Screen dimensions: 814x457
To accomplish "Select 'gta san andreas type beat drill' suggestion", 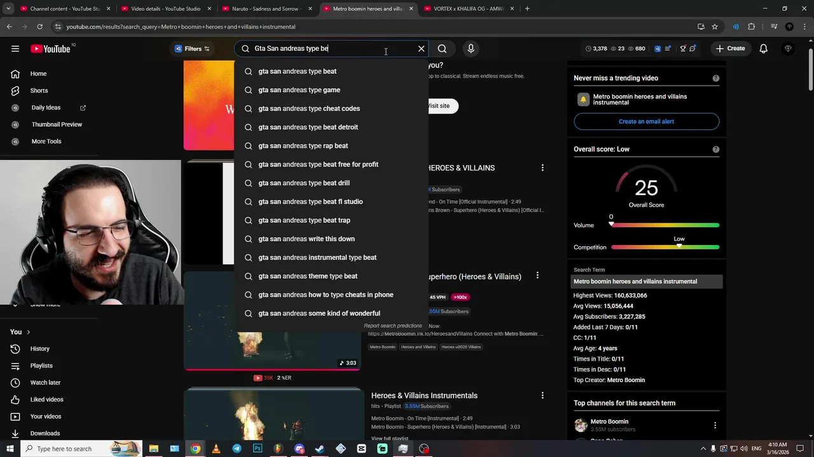I will (x=331, y=183).
